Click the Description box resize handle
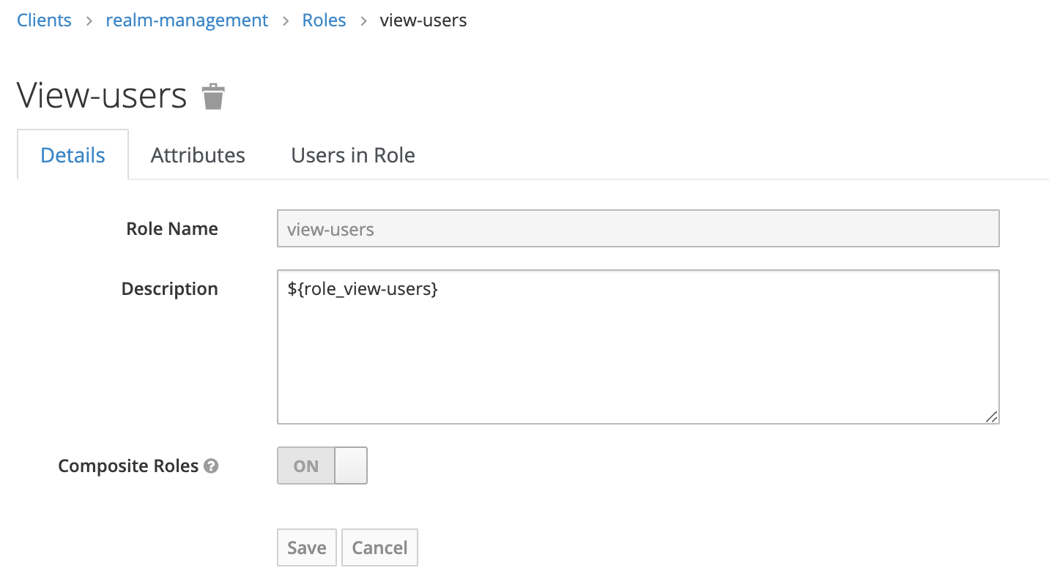1049x587 pixels. 991,416
